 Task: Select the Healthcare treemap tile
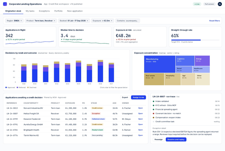click(201, 70)
